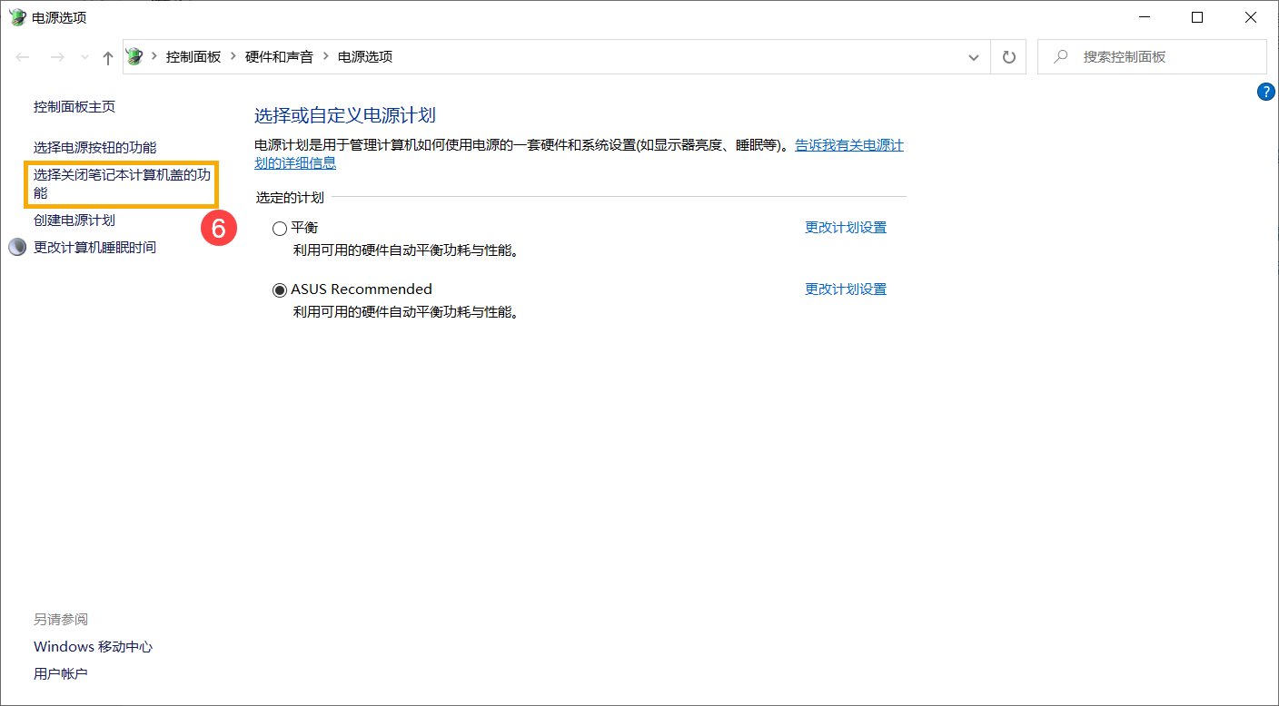The image size is (1279, 706).
Task: Expand chevron after 硬件和声音 breadcrumb
Action: pos(326,56)
